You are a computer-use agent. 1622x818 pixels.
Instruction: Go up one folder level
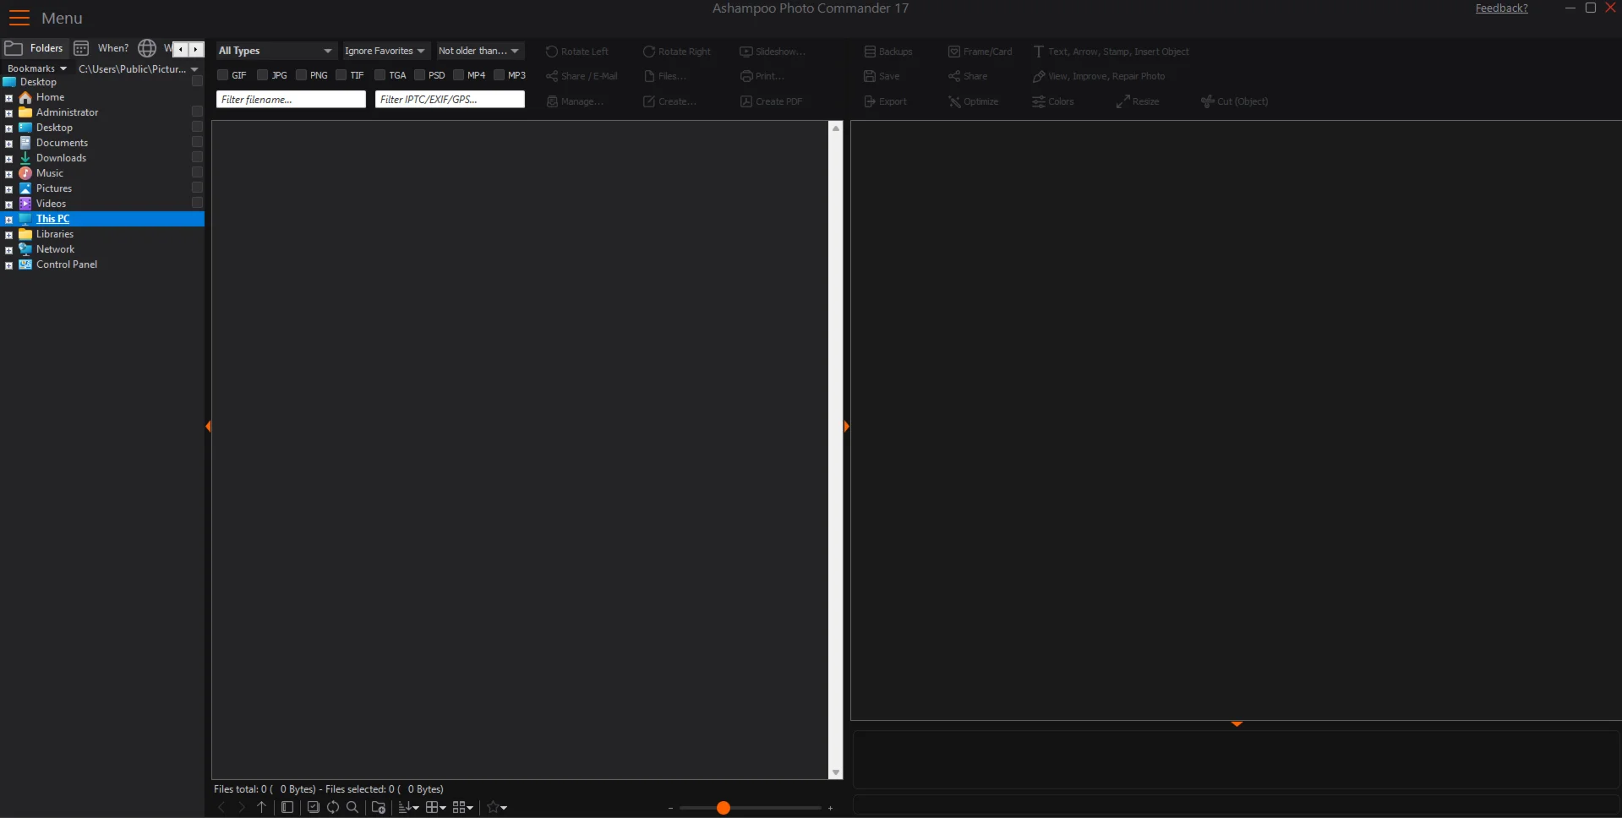tap(262, 807)
